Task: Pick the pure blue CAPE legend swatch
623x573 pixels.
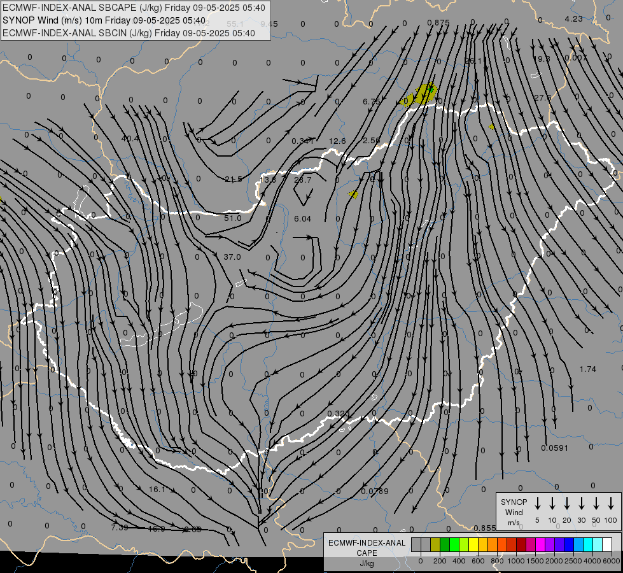Action: pos(568,545)
